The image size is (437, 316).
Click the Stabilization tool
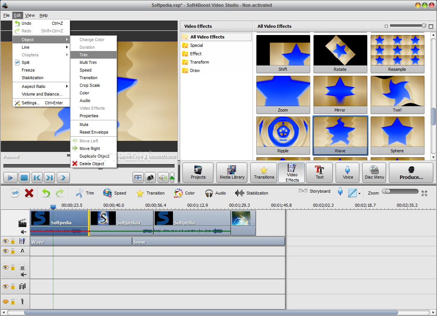[251, 193]
